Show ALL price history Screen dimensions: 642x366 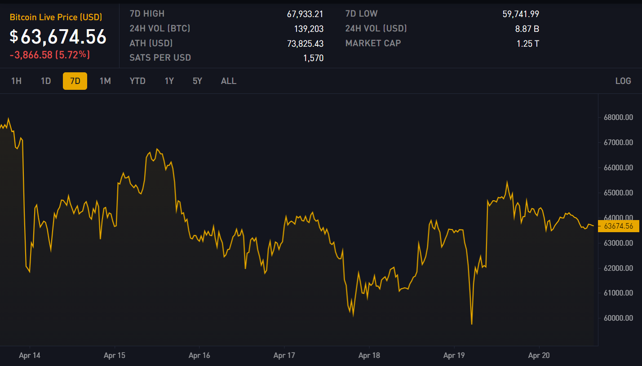click(x=229, y=81)
